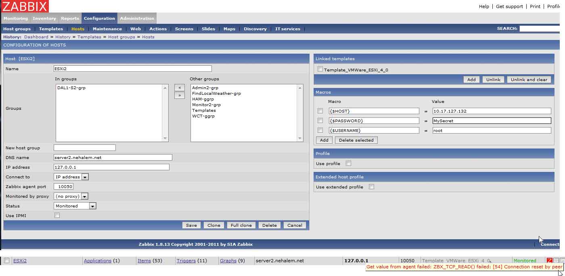This screenshot has width=565, height=276.
Task: Open the Reports tab
Action: 70,19
